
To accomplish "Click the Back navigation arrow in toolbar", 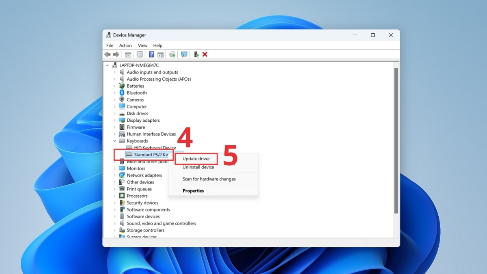I will pyautogui.click(x=107, y=54).
